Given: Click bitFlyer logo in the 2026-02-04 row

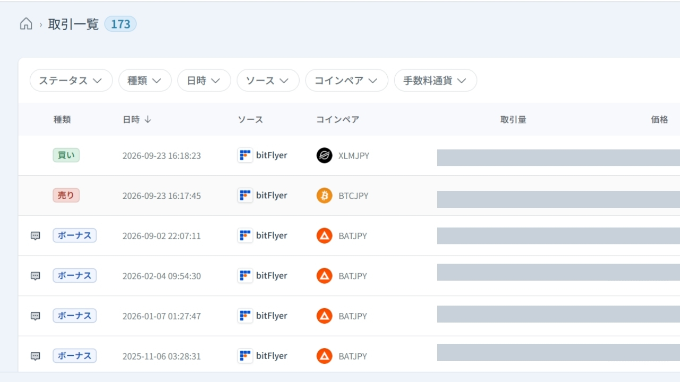Looking at the screenshot, I should pos(245,275).
